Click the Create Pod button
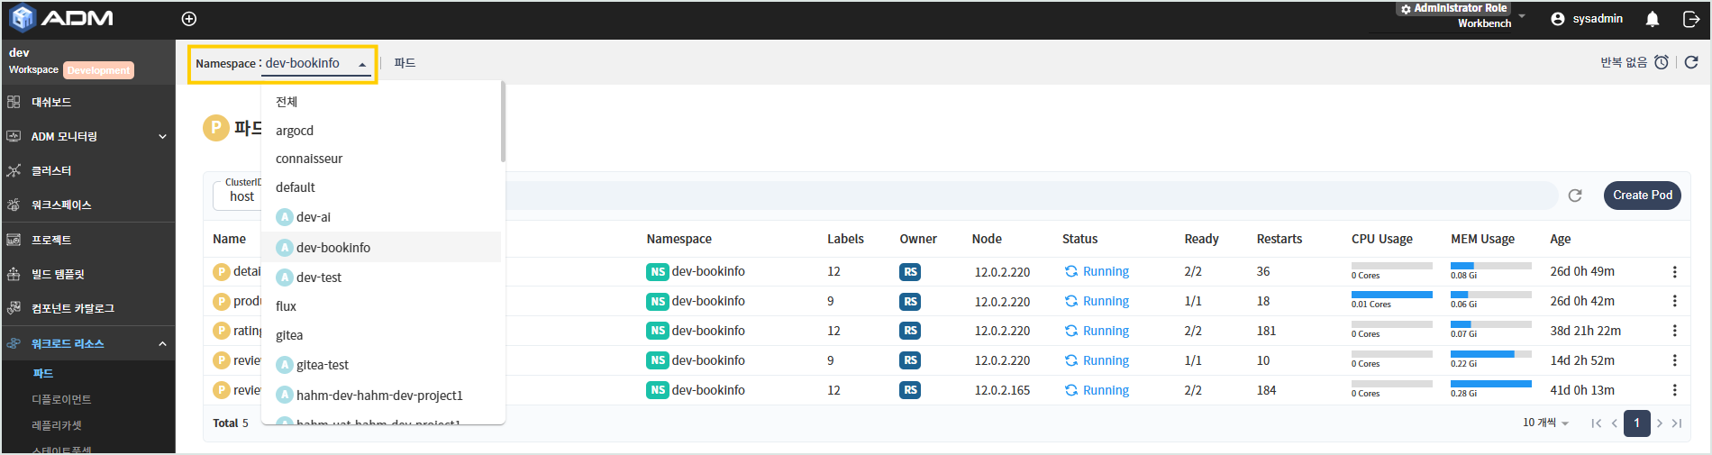Image resolution: width=1712 pixels, height=455 pixels. tap(1642, 196)
